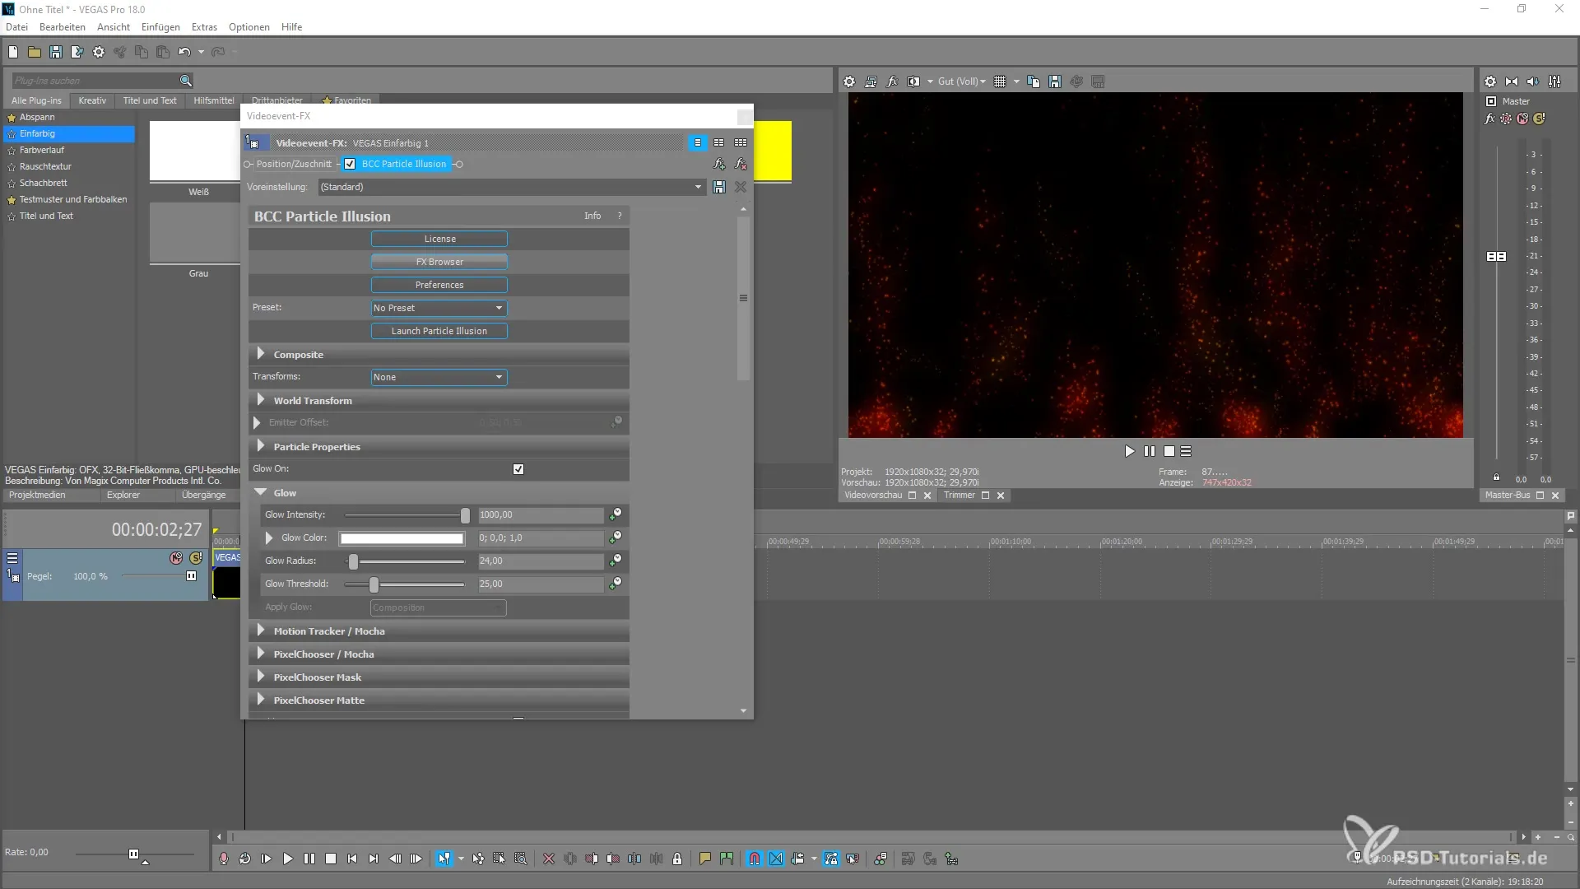Click the Info link in BCC header
The height and width of the screenshot is (889, 1580).
(x=592, y=216)
